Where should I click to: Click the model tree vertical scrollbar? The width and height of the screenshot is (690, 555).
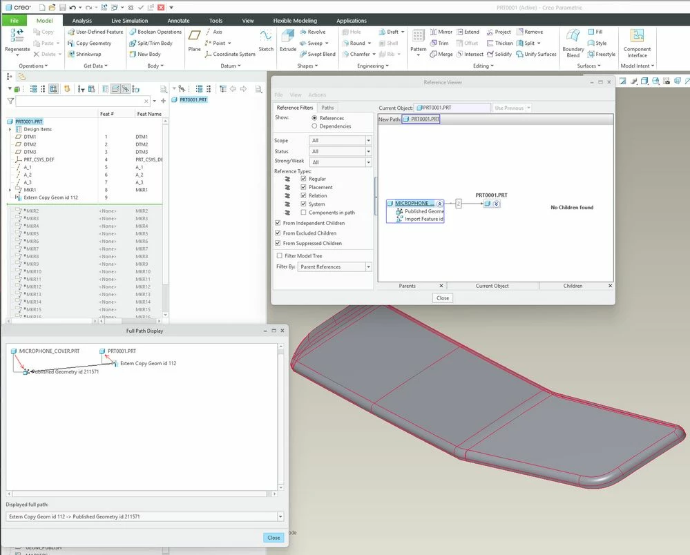(x=166, y=217)
